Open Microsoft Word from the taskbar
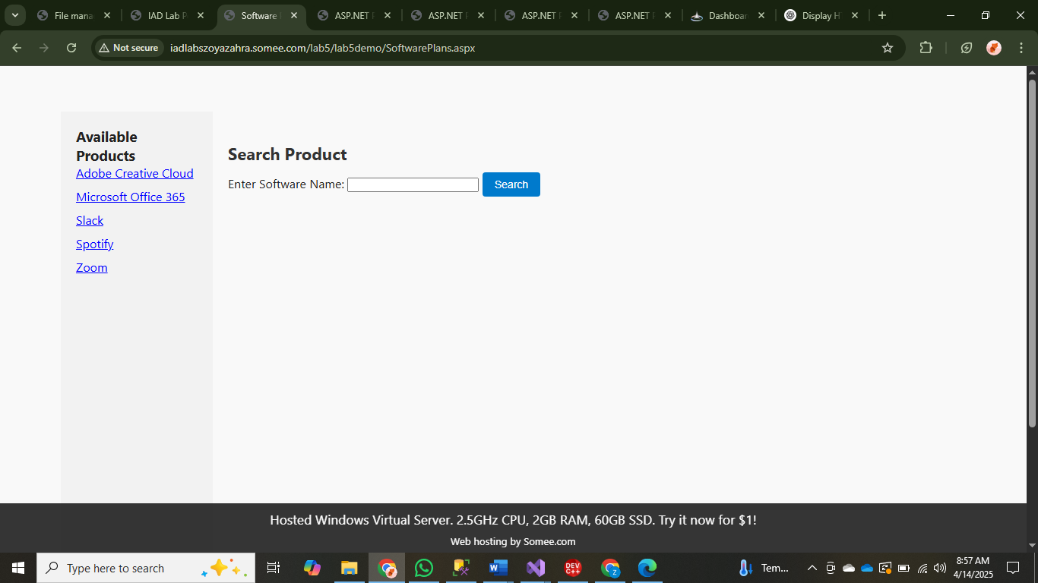This screenshot has height=583, width=1038. click(498, 568)
